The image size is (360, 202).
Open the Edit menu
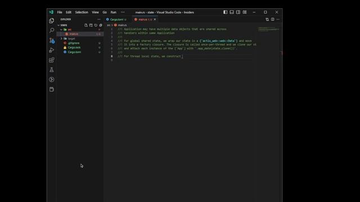[x=69, y=12]
